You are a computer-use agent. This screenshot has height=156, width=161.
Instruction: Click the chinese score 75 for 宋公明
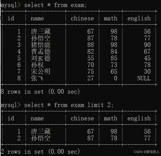91,72
